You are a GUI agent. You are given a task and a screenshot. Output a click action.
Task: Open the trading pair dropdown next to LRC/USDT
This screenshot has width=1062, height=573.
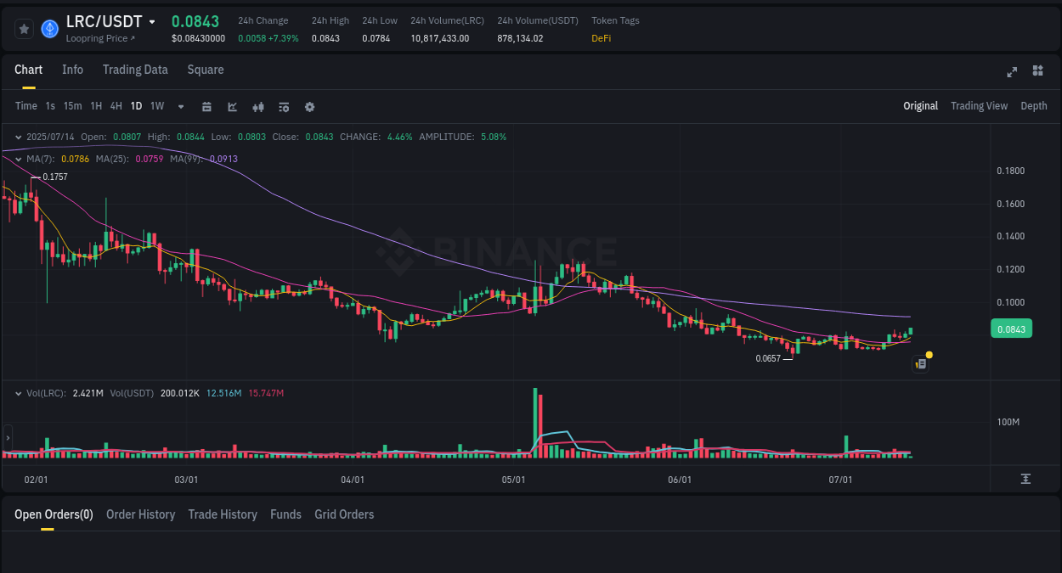click(x=151, y=21)
